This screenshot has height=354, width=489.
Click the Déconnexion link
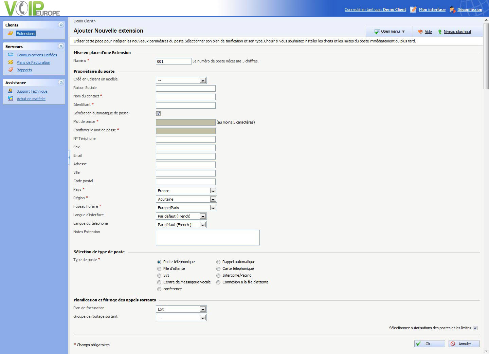469,10
